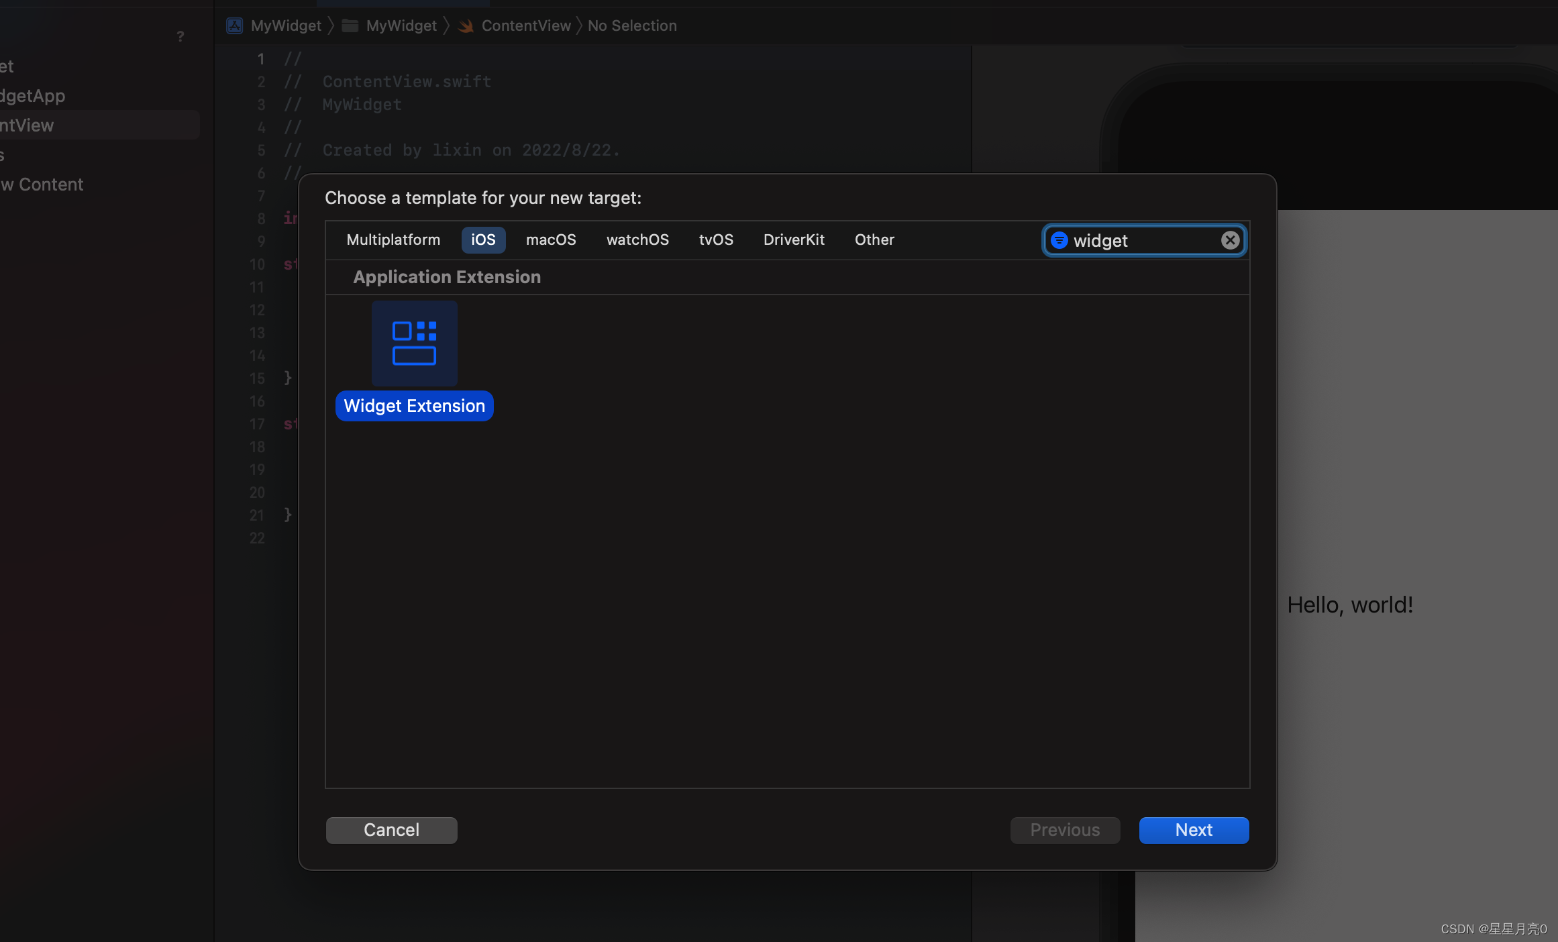Select the iOS platform tab
The image size is (1558, 942).
point(483,240)
